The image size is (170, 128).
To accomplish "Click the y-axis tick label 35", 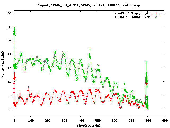I will point(10,13).
